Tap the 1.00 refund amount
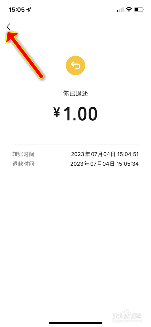This screenshot has width=151, height=327. [x=80, y=114]
